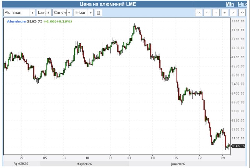Open the Candle chart style dropdown
This screenshot has height=168, width=250.
pos(62,12)
